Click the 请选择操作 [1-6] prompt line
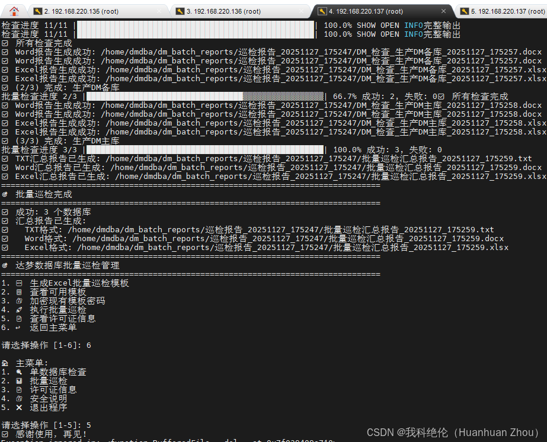 [x=46, y=345]
